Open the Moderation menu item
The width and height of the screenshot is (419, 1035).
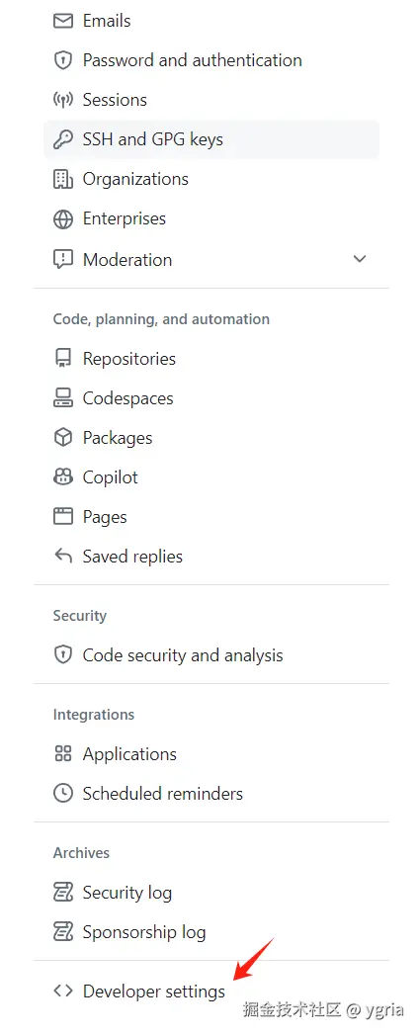click(211, 259)
